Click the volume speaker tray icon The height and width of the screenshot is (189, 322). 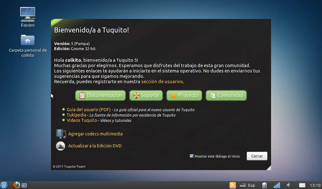[289, 185]
